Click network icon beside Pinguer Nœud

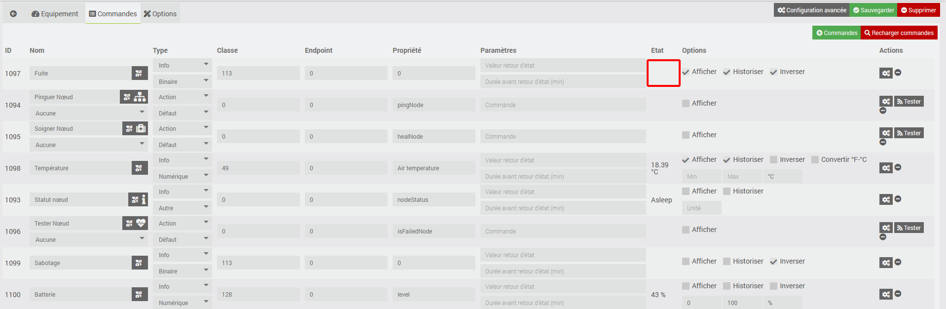pyautogui.click(x=141, y=97)
